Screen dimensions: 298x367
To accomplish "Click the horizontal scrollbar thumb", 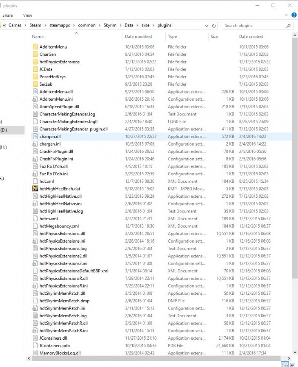I will click(x=156, y=358).
